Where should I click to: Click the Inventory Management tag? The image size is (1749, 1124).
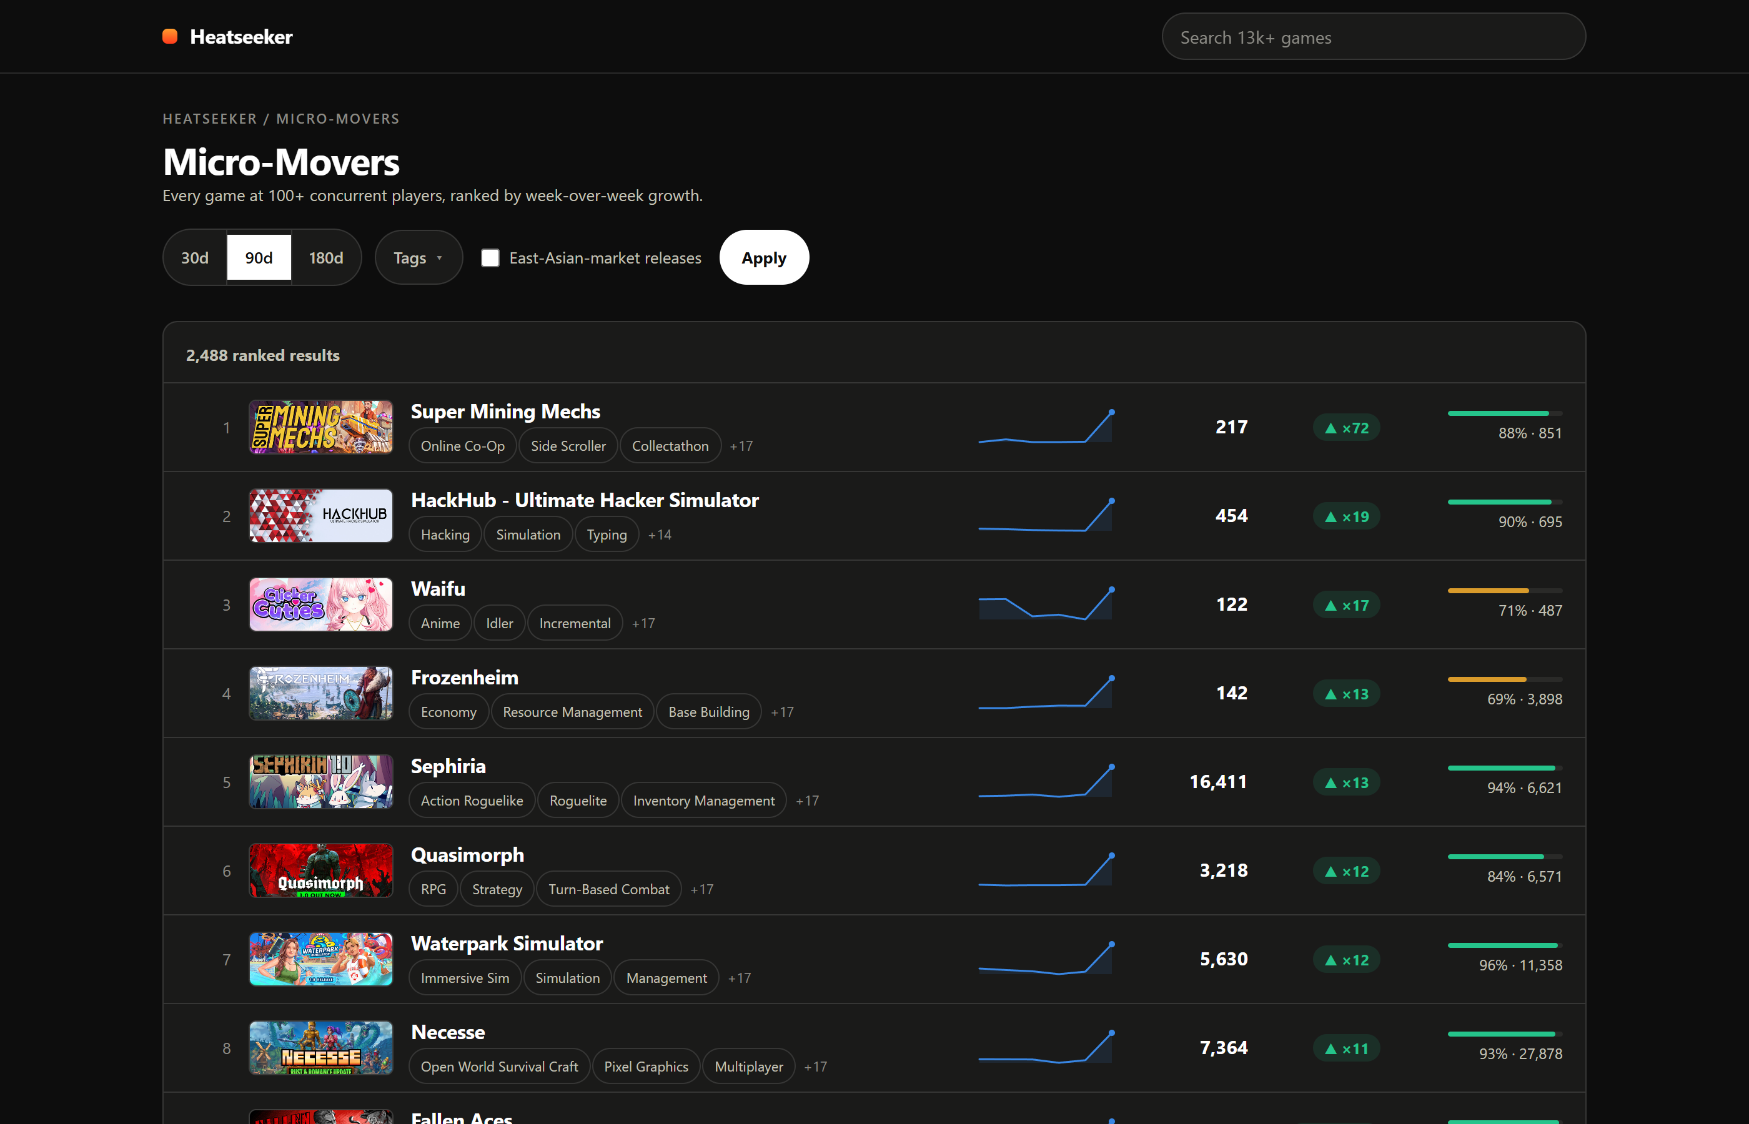(704, 801)
